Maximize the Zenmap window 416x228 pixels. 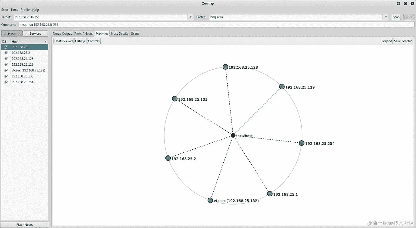point(405,4)
